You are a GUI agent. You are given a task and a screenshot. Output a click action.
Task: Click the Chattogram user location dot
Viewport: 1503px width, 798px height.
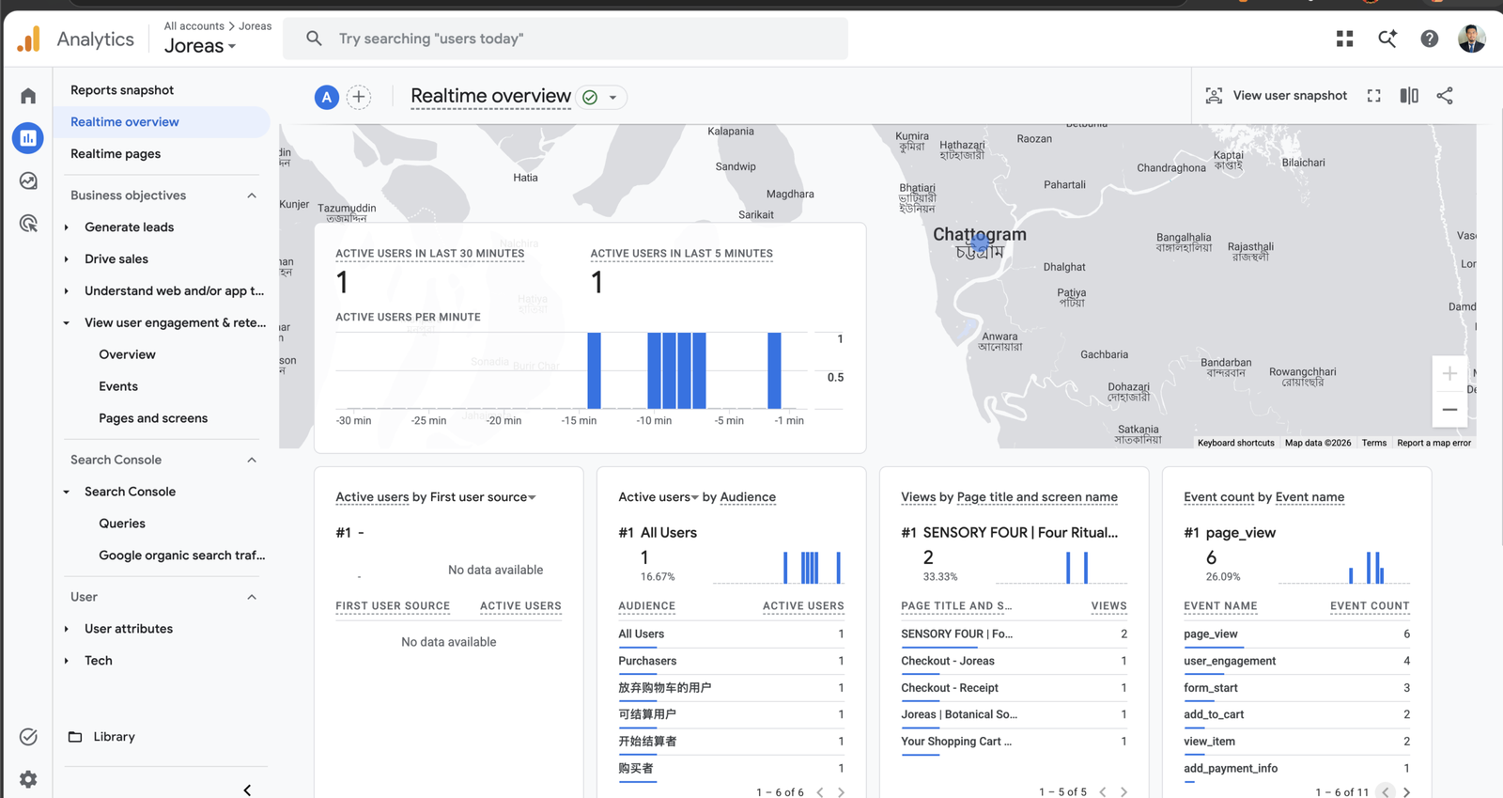(x=981, y=243)
